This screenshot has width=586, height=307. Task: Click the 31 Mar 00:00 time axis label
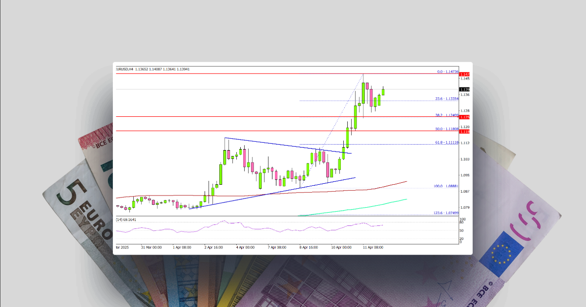click(152, 247)
